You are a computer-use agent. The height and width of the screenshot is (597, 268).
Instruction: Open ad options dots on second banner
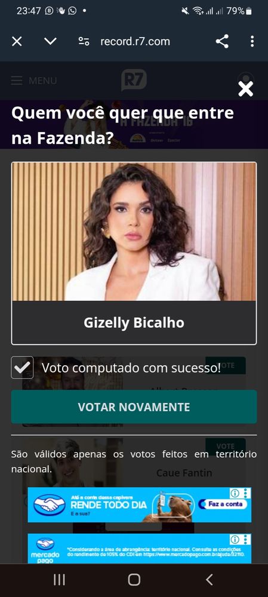tap(247, 539)
